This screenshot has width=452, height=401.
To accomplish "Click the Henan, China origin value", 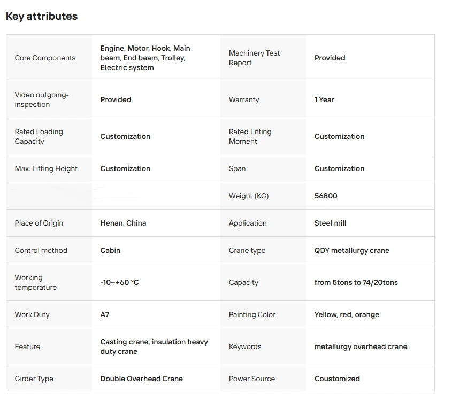I will tap(123, 223).
